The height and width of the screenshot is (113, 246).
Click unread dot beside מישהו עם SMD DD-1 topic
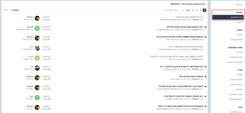[205, 86]
